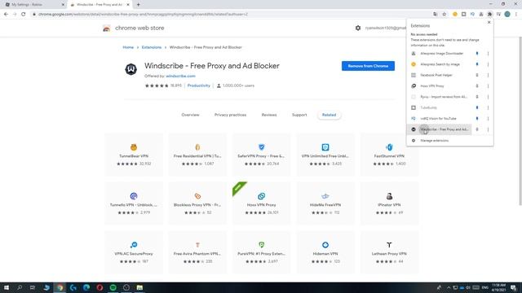Switch to the Privacy practices tab
The image size is (522, 293).
[x=230, y=115]
